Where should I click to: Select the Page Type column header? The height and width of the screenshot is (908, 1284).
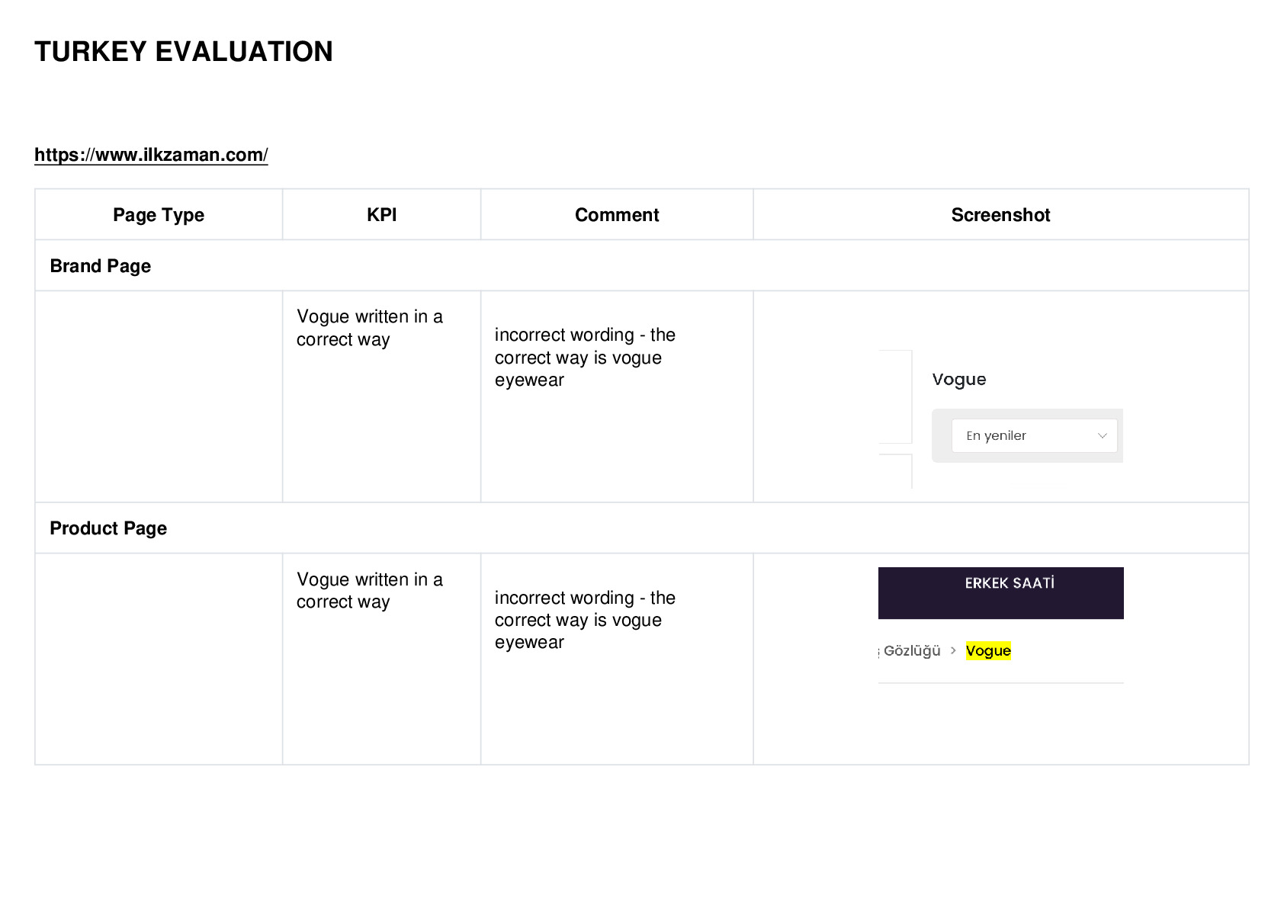[x=159, y=215]
